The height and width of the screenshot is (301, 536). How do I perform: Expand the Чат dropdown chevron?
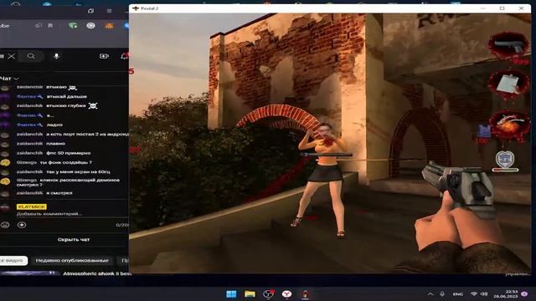click(16, 79)
